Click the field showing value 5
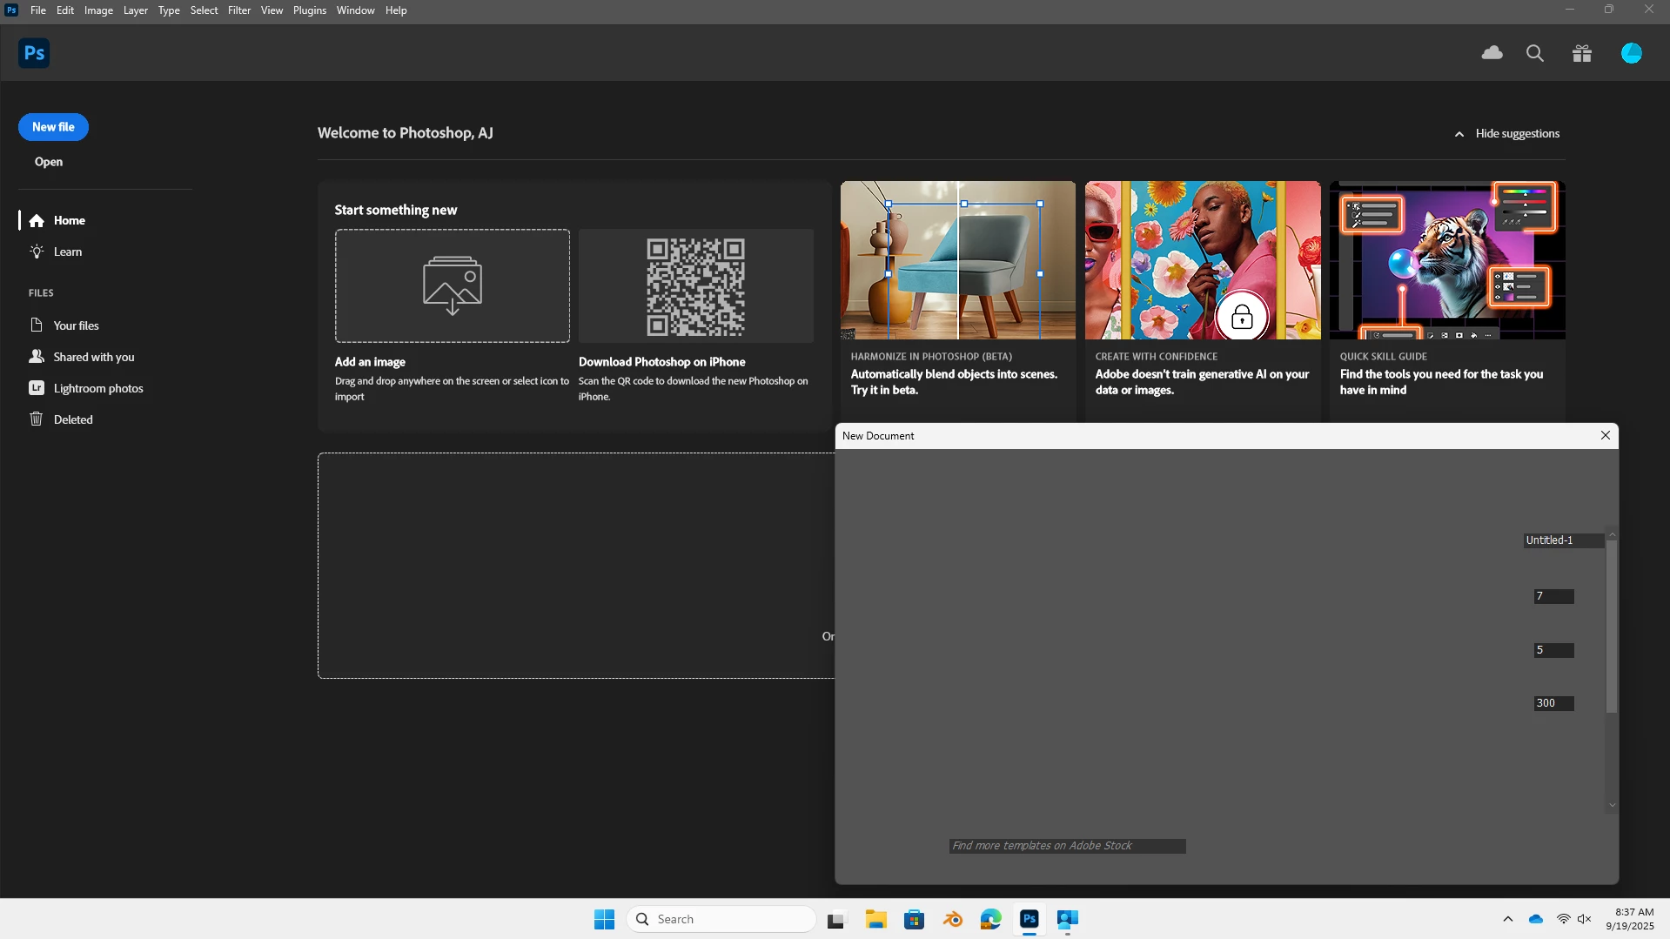1670x939 pixels. [1553, 650]
